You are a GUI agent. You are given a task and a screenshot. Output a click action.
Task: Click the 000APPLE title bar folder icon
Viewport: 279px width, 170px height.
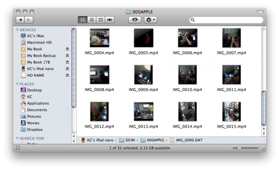coord(128,12)
